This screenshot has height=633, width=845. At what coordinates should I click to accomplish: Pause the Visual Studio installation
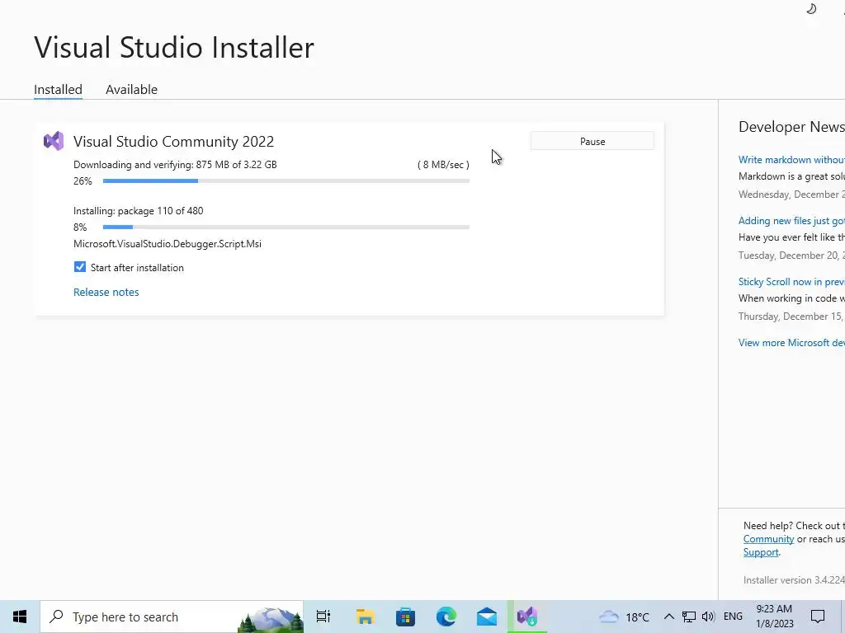click(x=592, y=141)
